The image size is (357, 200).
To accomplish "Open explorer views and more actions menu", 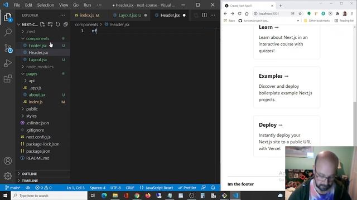I will point(62,15).
